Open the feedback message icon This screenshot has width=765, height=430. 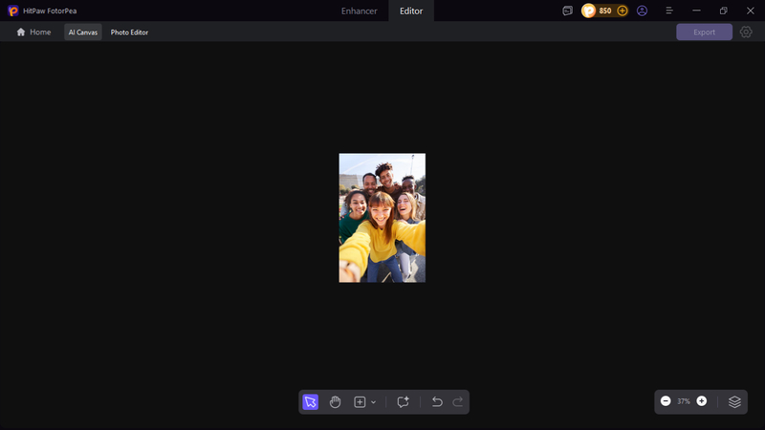point(567,11)
